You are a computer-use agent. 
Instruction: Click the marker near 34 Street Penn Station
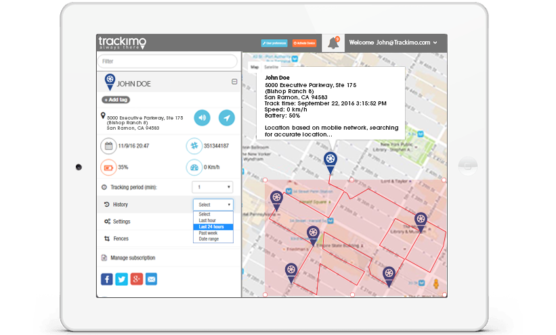coord(276,200)
